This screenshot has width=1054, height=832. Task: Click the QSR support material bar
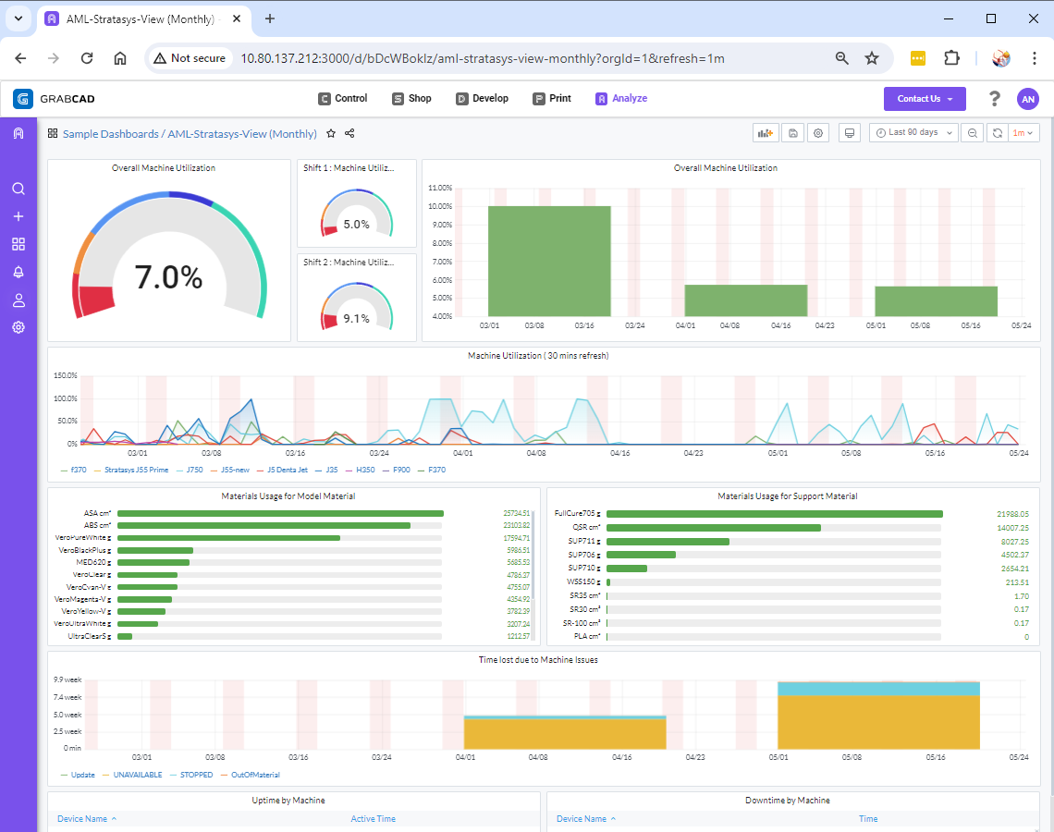pos(713,528)
